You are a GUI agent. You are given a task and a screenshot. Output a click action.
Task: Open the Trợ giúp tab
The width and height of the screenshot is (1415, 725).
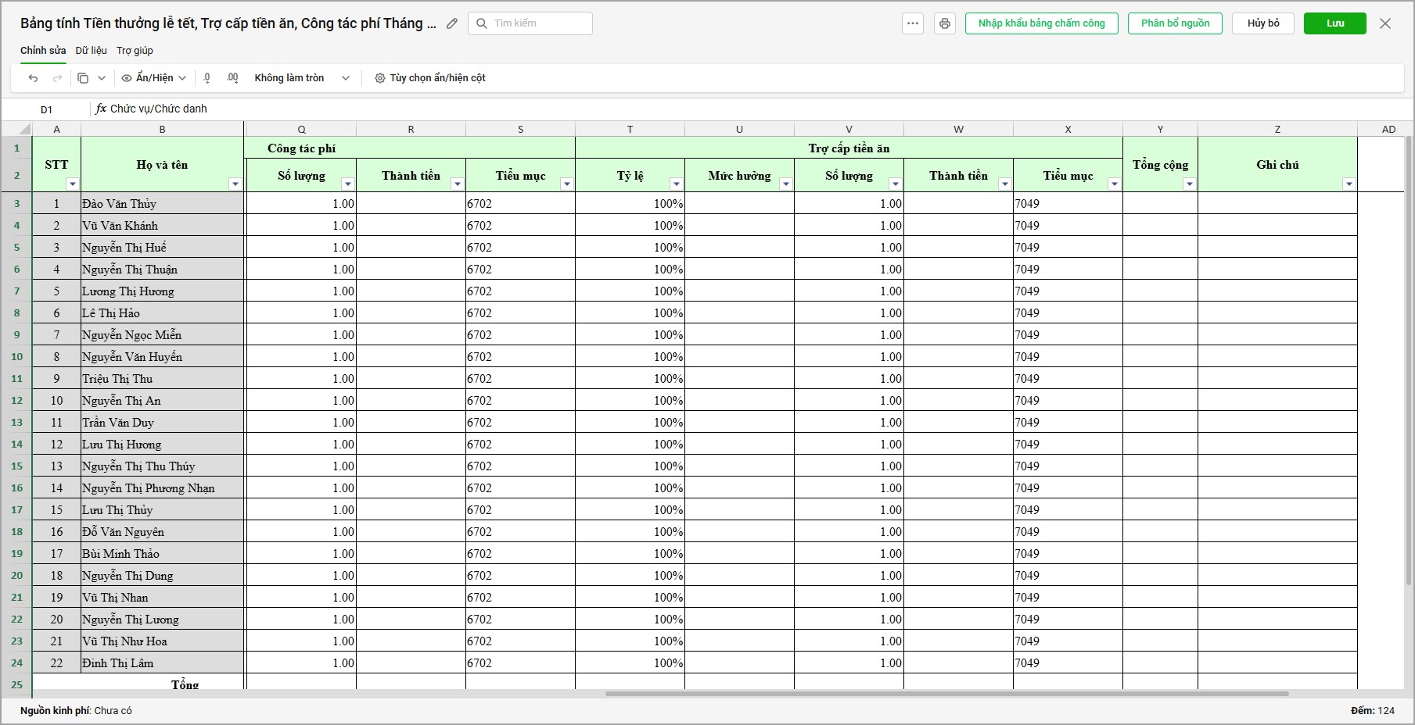click(x=135, y=51)
